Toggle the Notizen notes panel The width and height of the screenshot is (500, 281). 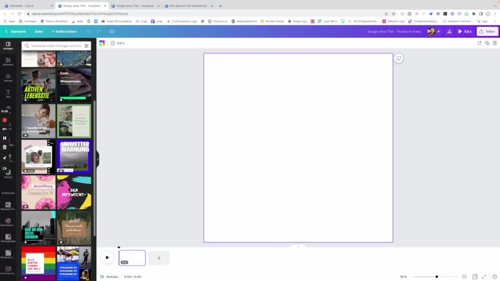tap(109, 277)
